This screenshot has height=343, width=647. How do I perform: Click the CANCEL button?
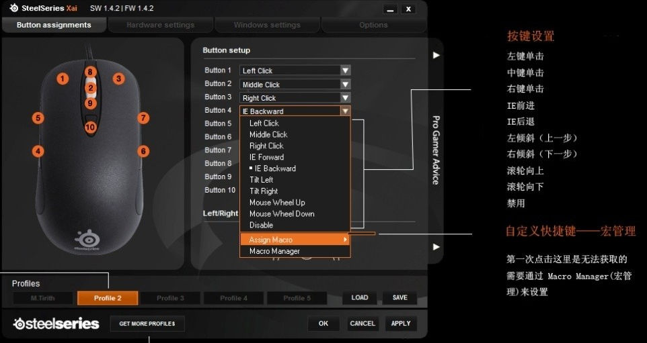click(363, 324)
